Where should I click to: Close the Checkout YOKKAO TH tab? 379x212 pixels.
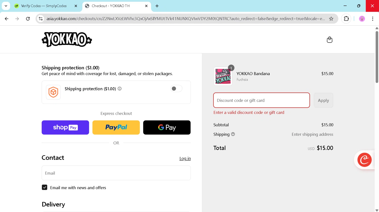coord(146,6)
